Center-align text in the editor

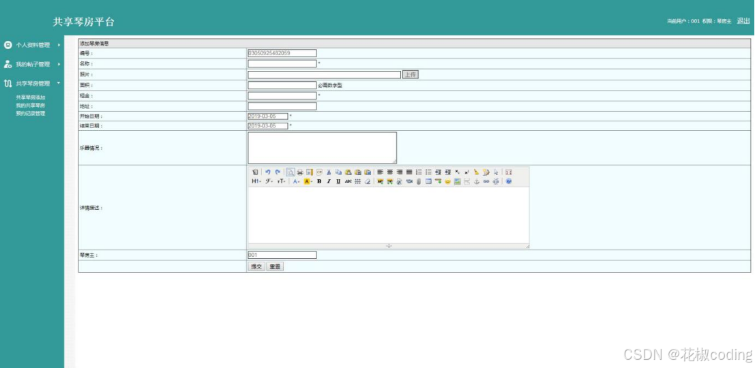tap(390, 172)
